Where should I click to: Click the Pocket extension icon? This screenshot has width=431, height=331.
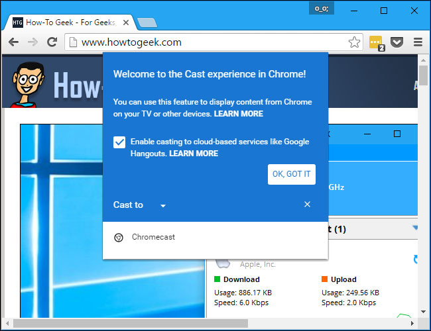(x=397, y=42)
